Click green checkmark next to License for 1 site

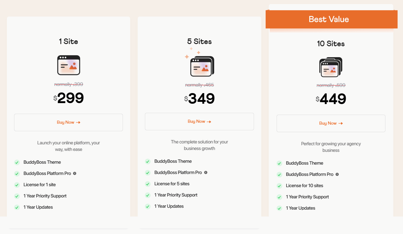[x=17, y=185]
